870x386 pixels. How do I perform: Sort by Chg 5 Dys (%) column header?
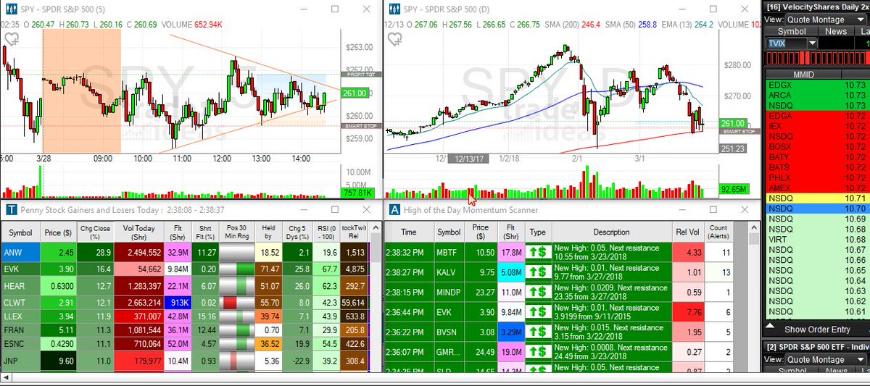298,232
